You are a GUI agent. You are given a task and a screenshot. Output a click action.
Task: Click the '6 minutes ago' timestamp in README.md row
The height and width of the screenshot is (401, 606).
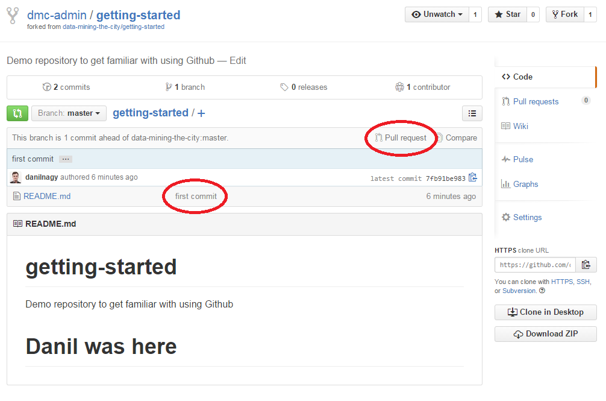point(451,196)
